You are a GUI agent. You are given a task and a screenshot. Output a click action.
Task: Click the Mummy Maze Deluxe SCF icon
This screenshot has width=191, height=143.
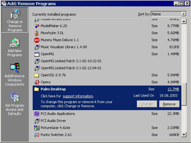37,40
